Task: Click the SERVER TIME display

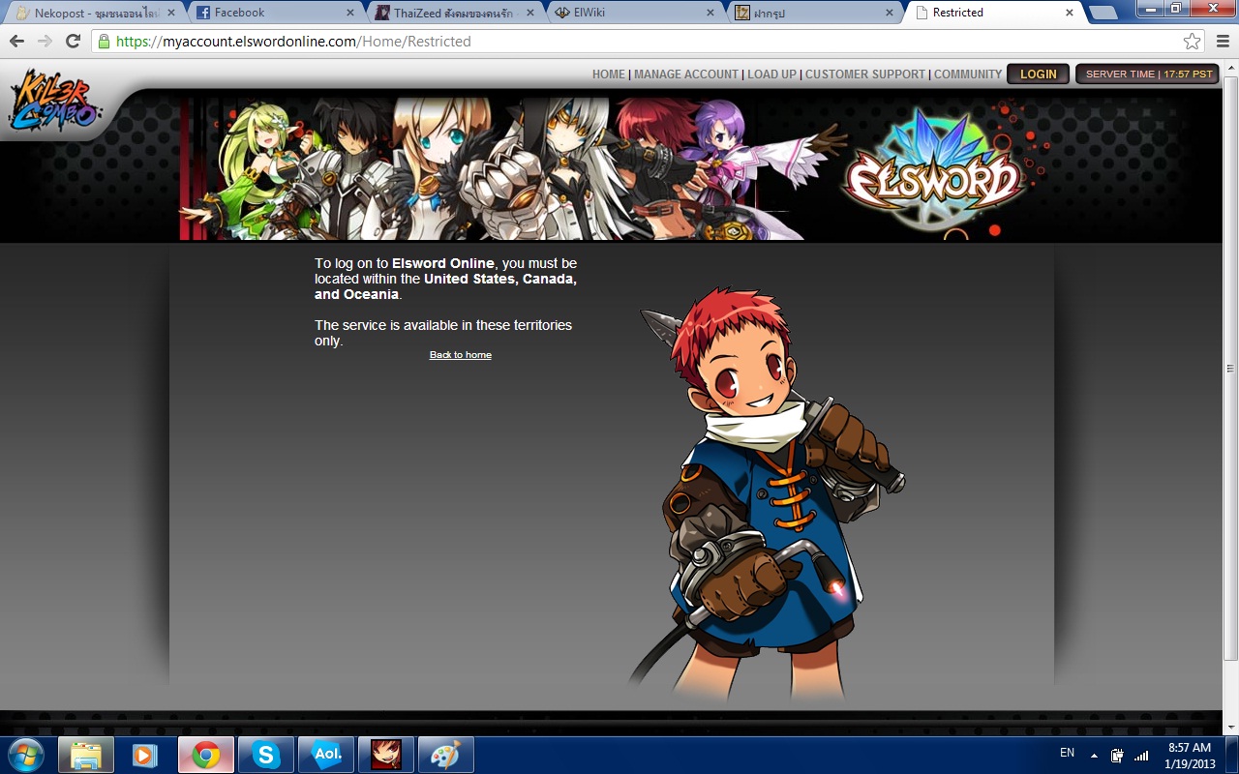Action: point(1149,74)
